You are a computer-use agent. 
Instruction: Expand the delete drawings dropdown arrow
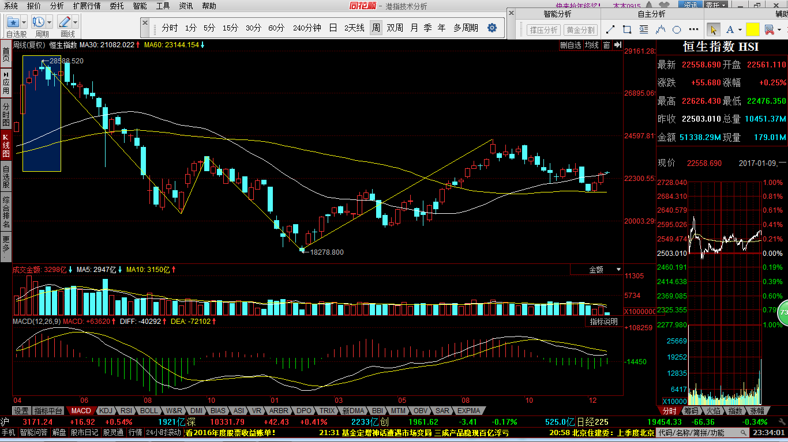pos(779,29)
